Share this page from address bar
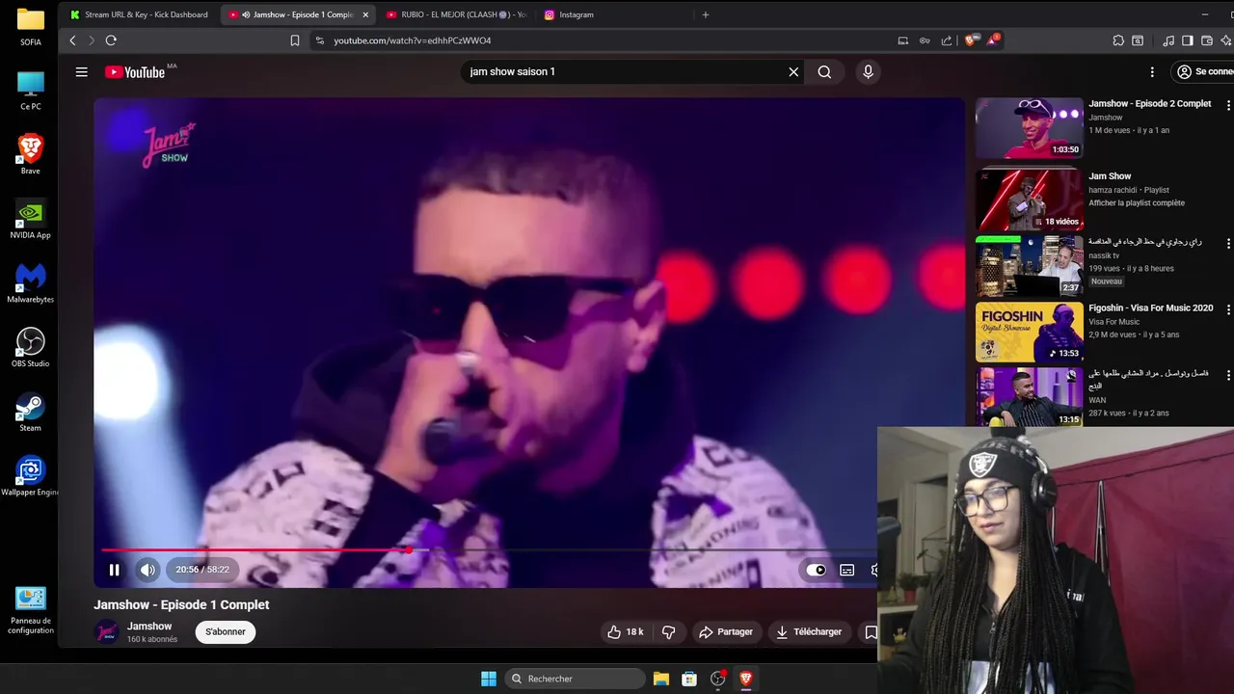This screenshot has height=694, width=1234. (947, 40)
